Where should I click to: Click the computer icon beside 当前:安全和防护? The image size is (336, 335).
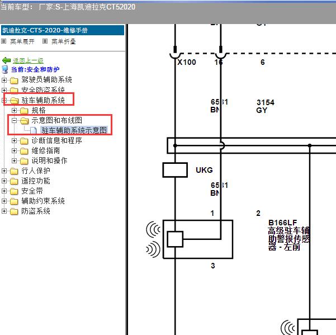(4, 70)
